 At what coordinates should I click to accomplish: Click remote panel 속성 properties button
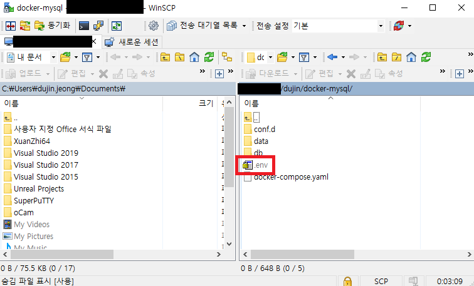tap(389, 73)
